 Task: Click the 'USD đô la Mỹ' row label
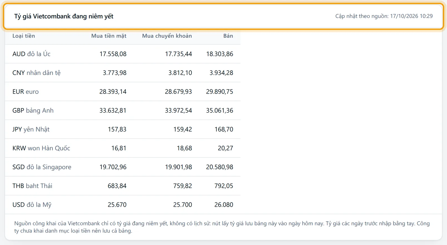pyautogui.click(x=32, y=205)
